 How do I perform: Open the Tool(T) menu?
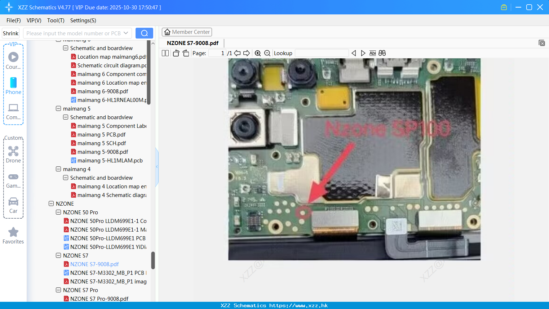pyautogui.click(x=56, y=21)
